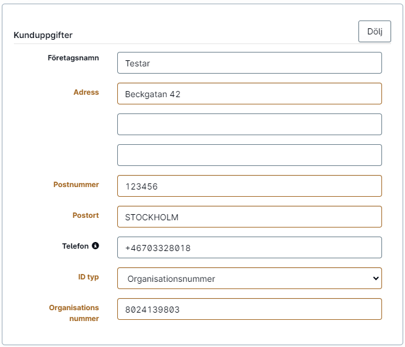Focus the Organisationsnummer field with 8024139803
Viewport: 405px width, 347px height.
[250, 309]
